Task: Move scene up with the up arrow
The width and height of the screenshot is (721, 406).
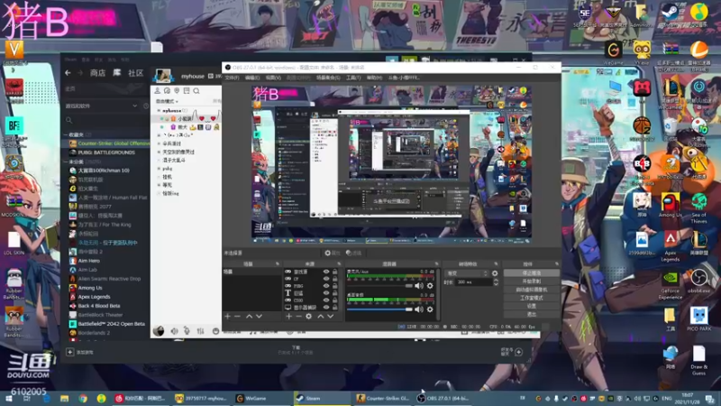Action: tap(249, 317)
